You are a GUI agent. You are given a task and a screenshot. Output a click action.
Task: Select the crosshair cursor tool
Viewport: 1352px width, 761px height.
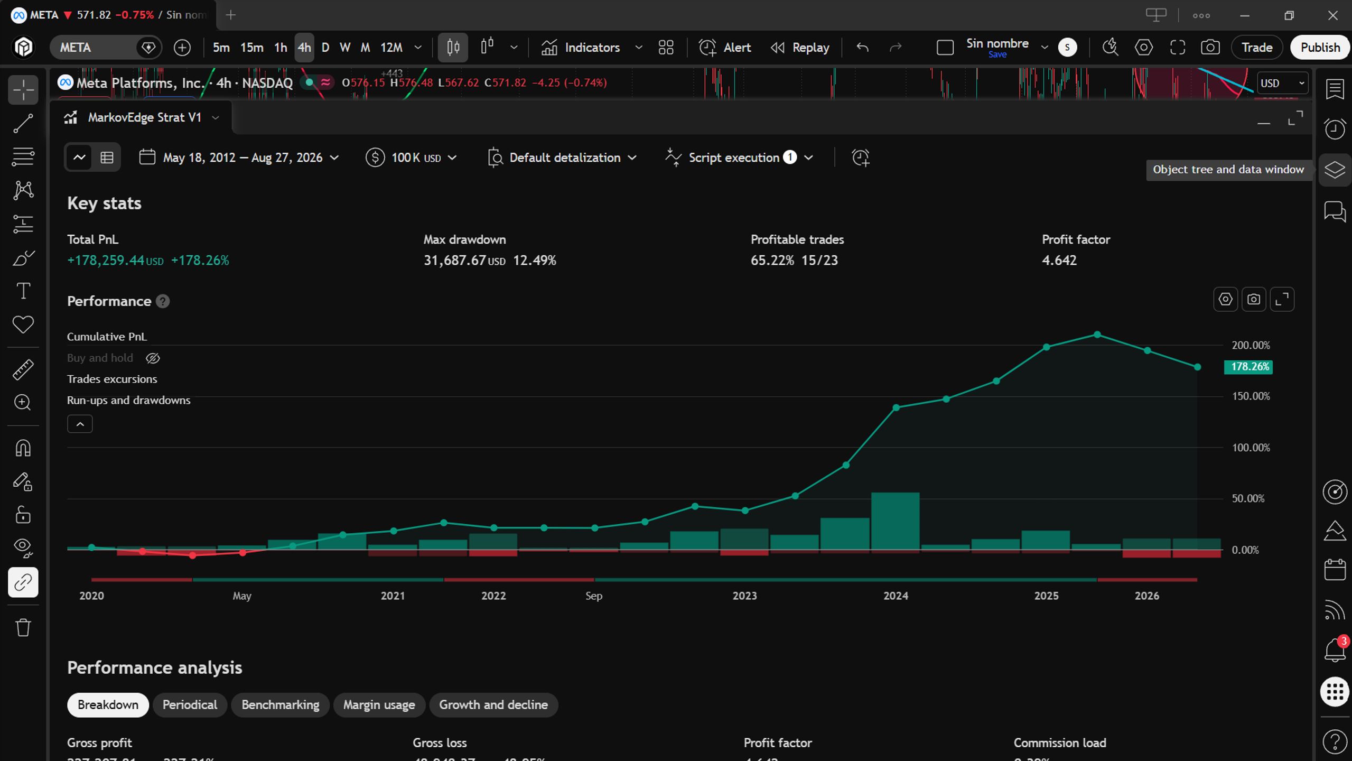pyautogui.click(x=23, y=90)
